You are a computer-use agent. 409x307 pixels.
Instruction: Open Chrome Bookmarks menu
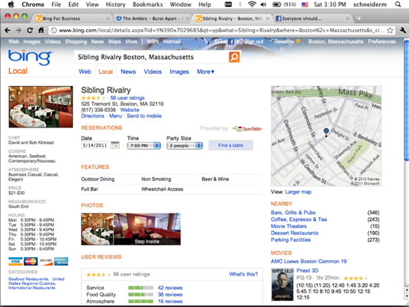coord(147,5)
